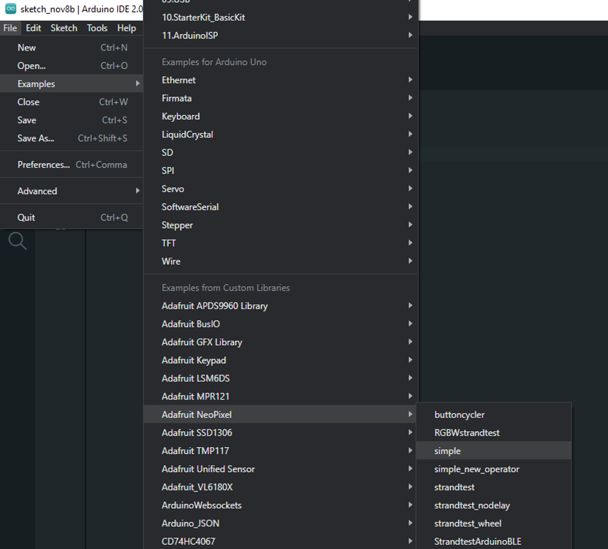Select the strandtest example sketch
Image resolution: width=608 pixels, height=549 pixels.
454,487
